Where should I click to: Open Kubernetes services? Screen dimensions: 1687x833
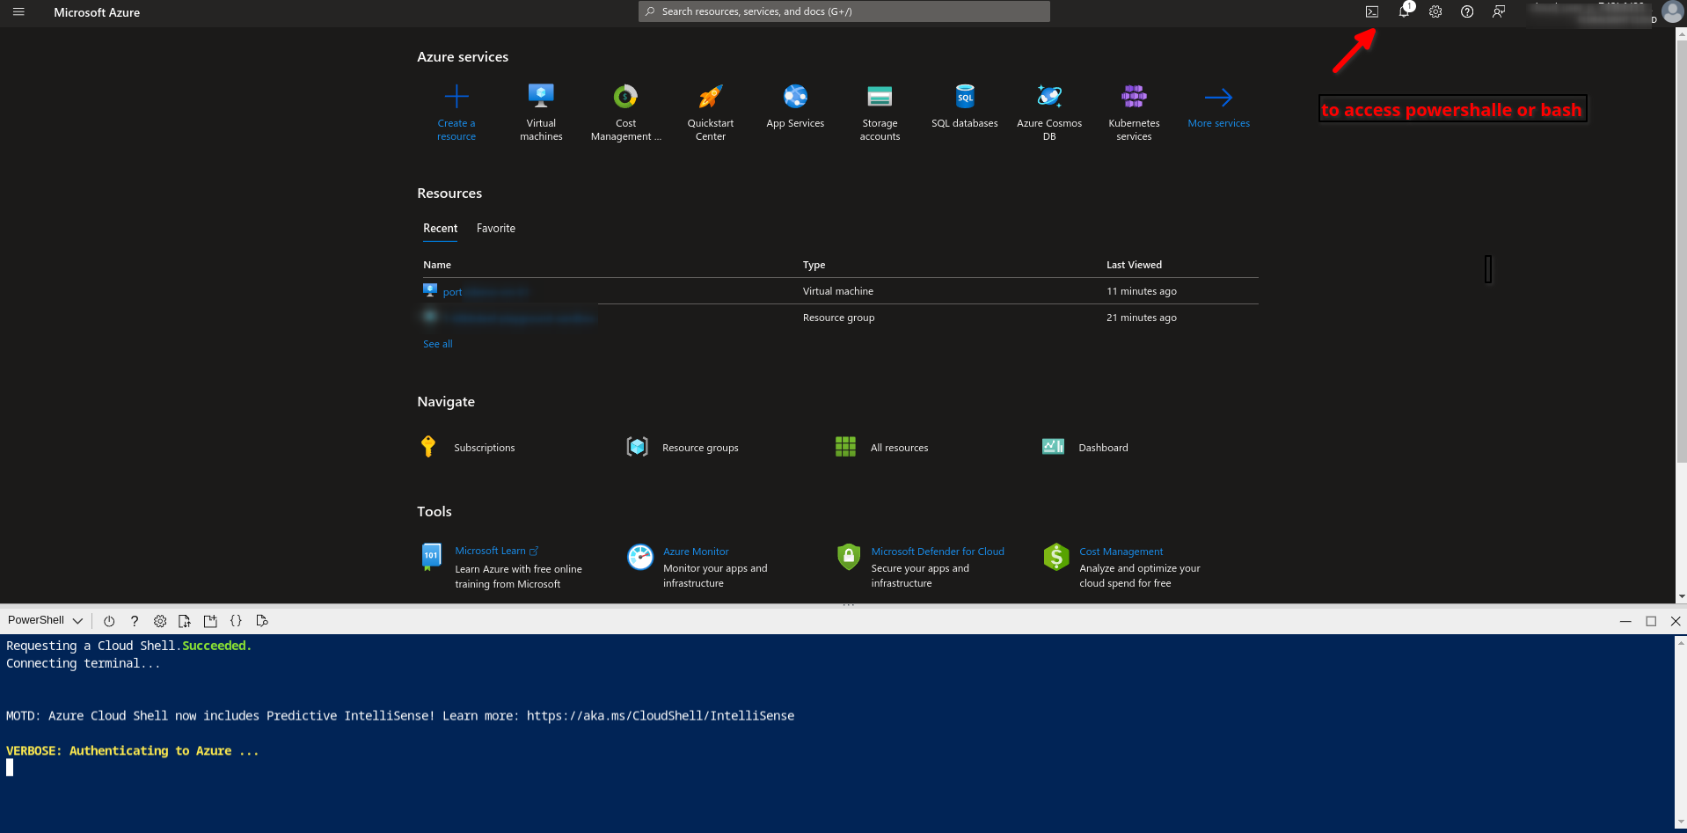click(x=1134, y=112)
